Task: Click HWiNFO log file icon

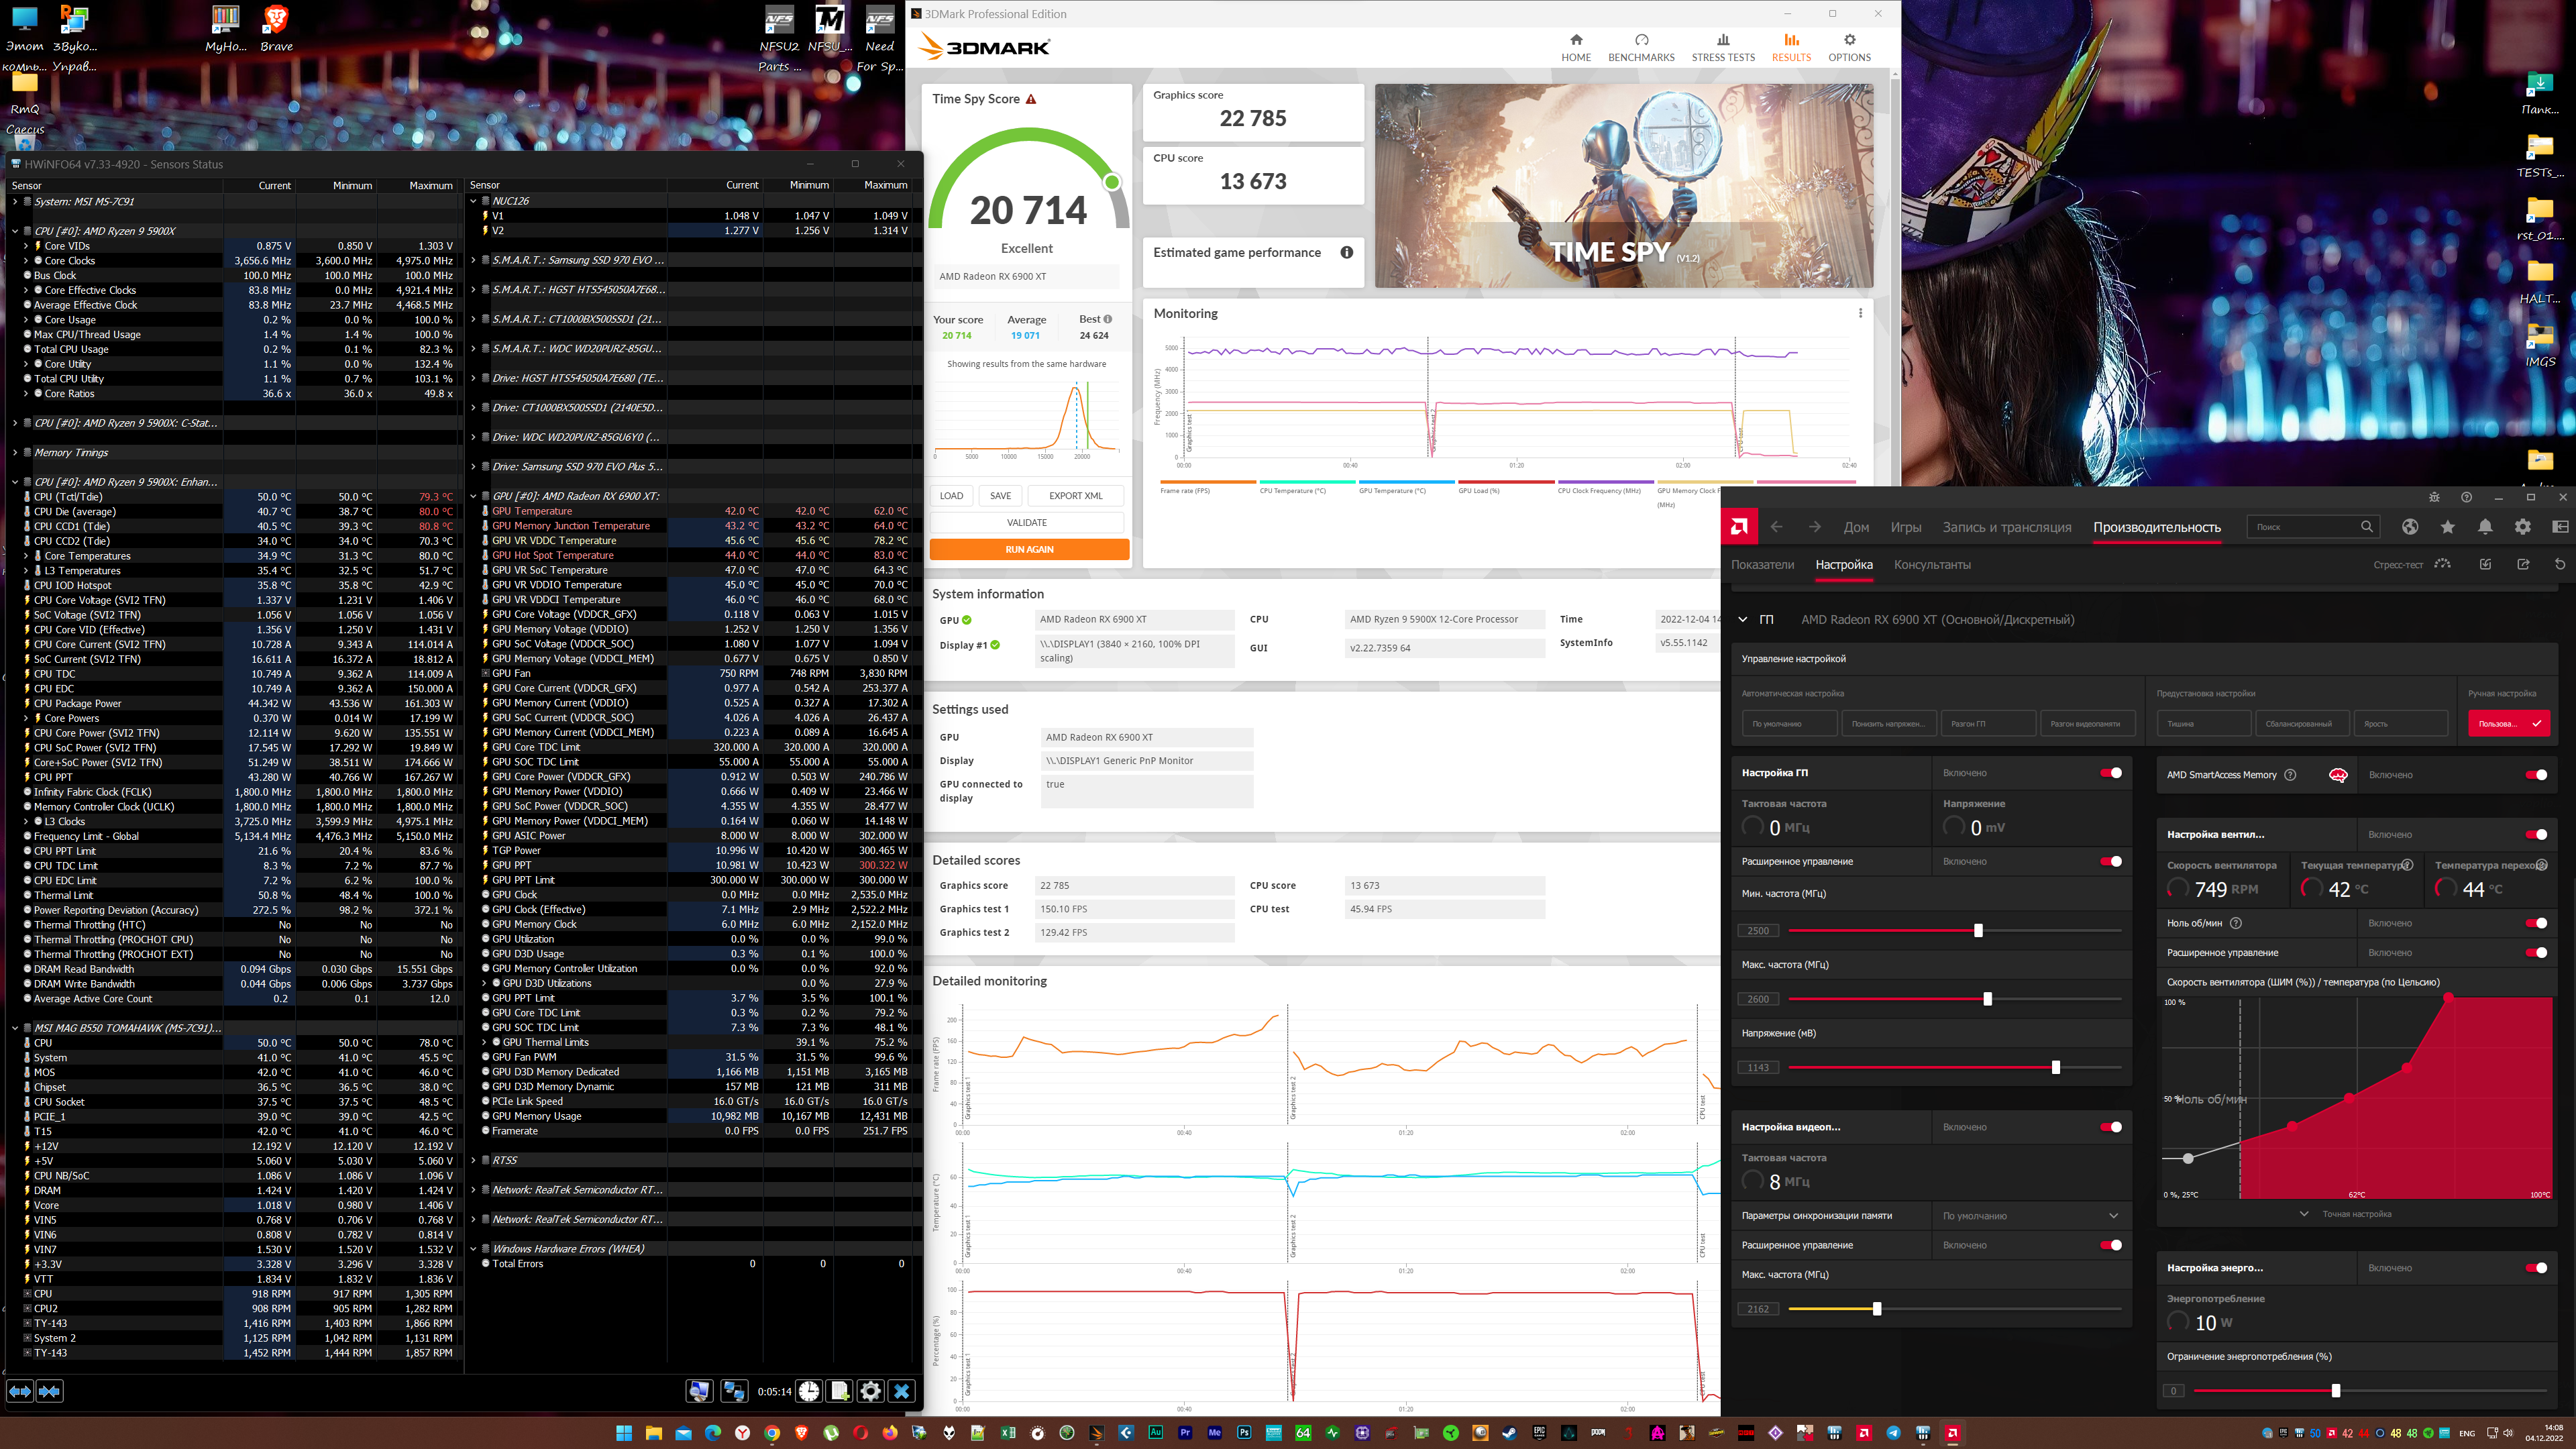Action: click(x=840, y=1391)
